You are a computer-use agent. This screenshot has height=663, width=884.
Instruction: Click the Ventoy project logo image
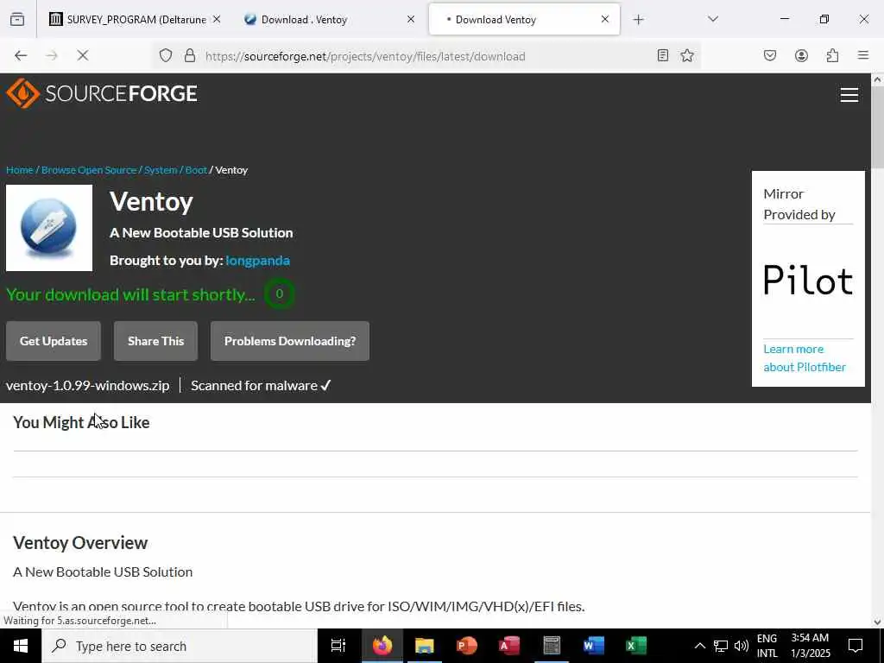point(49,228)
